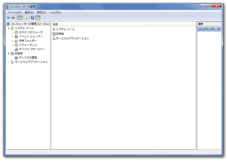Click the ディスクの管理 icon

[x=16, y=58]
